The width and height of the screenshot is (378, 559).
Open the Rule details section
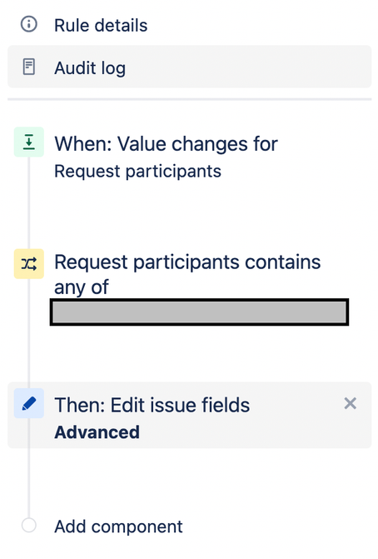[189, 25]
